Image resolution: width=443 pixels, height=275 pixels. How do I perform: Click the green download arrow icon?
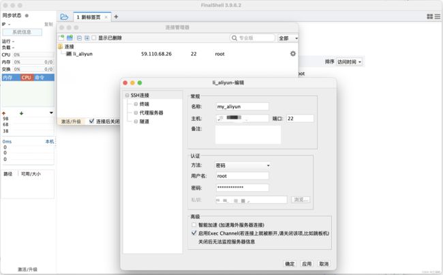click(22, 113)
